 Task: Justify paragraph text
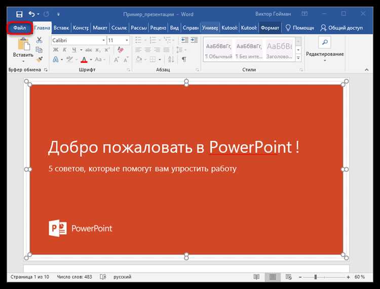[x=166, y=50]
